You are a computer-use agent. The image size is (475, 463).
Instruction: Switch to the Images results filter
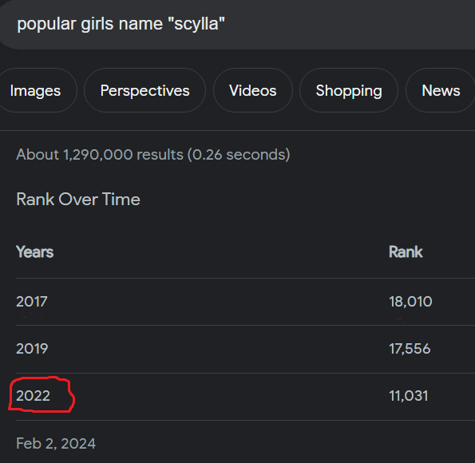click(x=35, y=90)
